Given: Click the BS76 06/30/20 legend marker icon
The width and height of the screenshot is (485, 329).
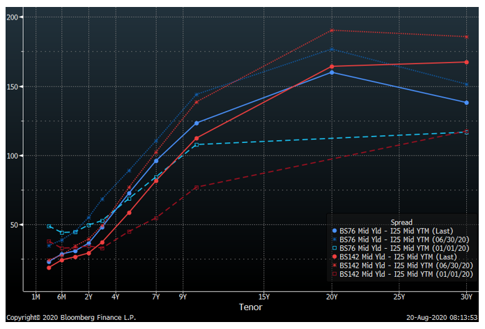Looking at the screenshot, I should 335,240.
